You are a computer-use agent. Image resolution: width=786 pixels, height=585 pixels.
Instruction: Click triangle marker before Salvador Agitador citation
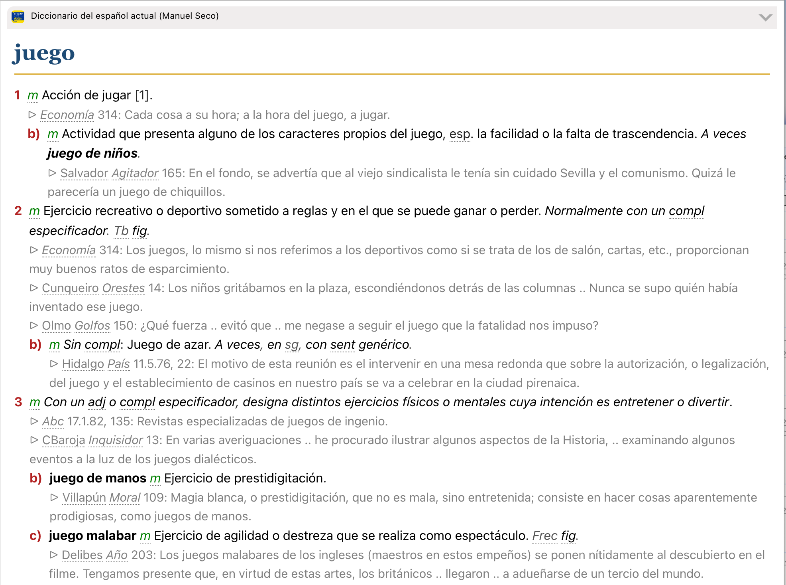point(52,173)
